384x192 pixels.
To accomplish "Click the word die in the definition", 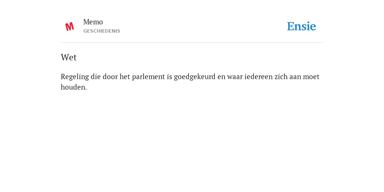I will click(x=96, y=77).
